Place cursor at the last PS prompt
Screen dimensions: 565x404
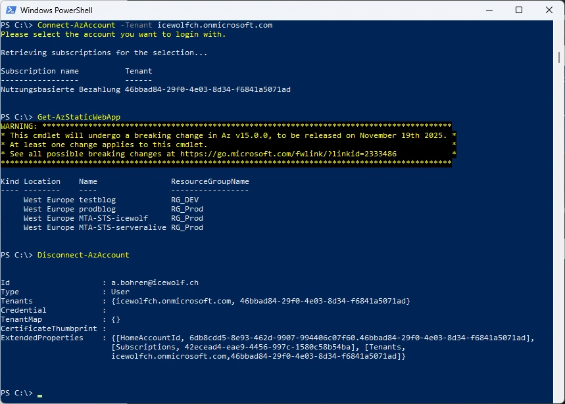pyautogui.click(x=39, y=393)
